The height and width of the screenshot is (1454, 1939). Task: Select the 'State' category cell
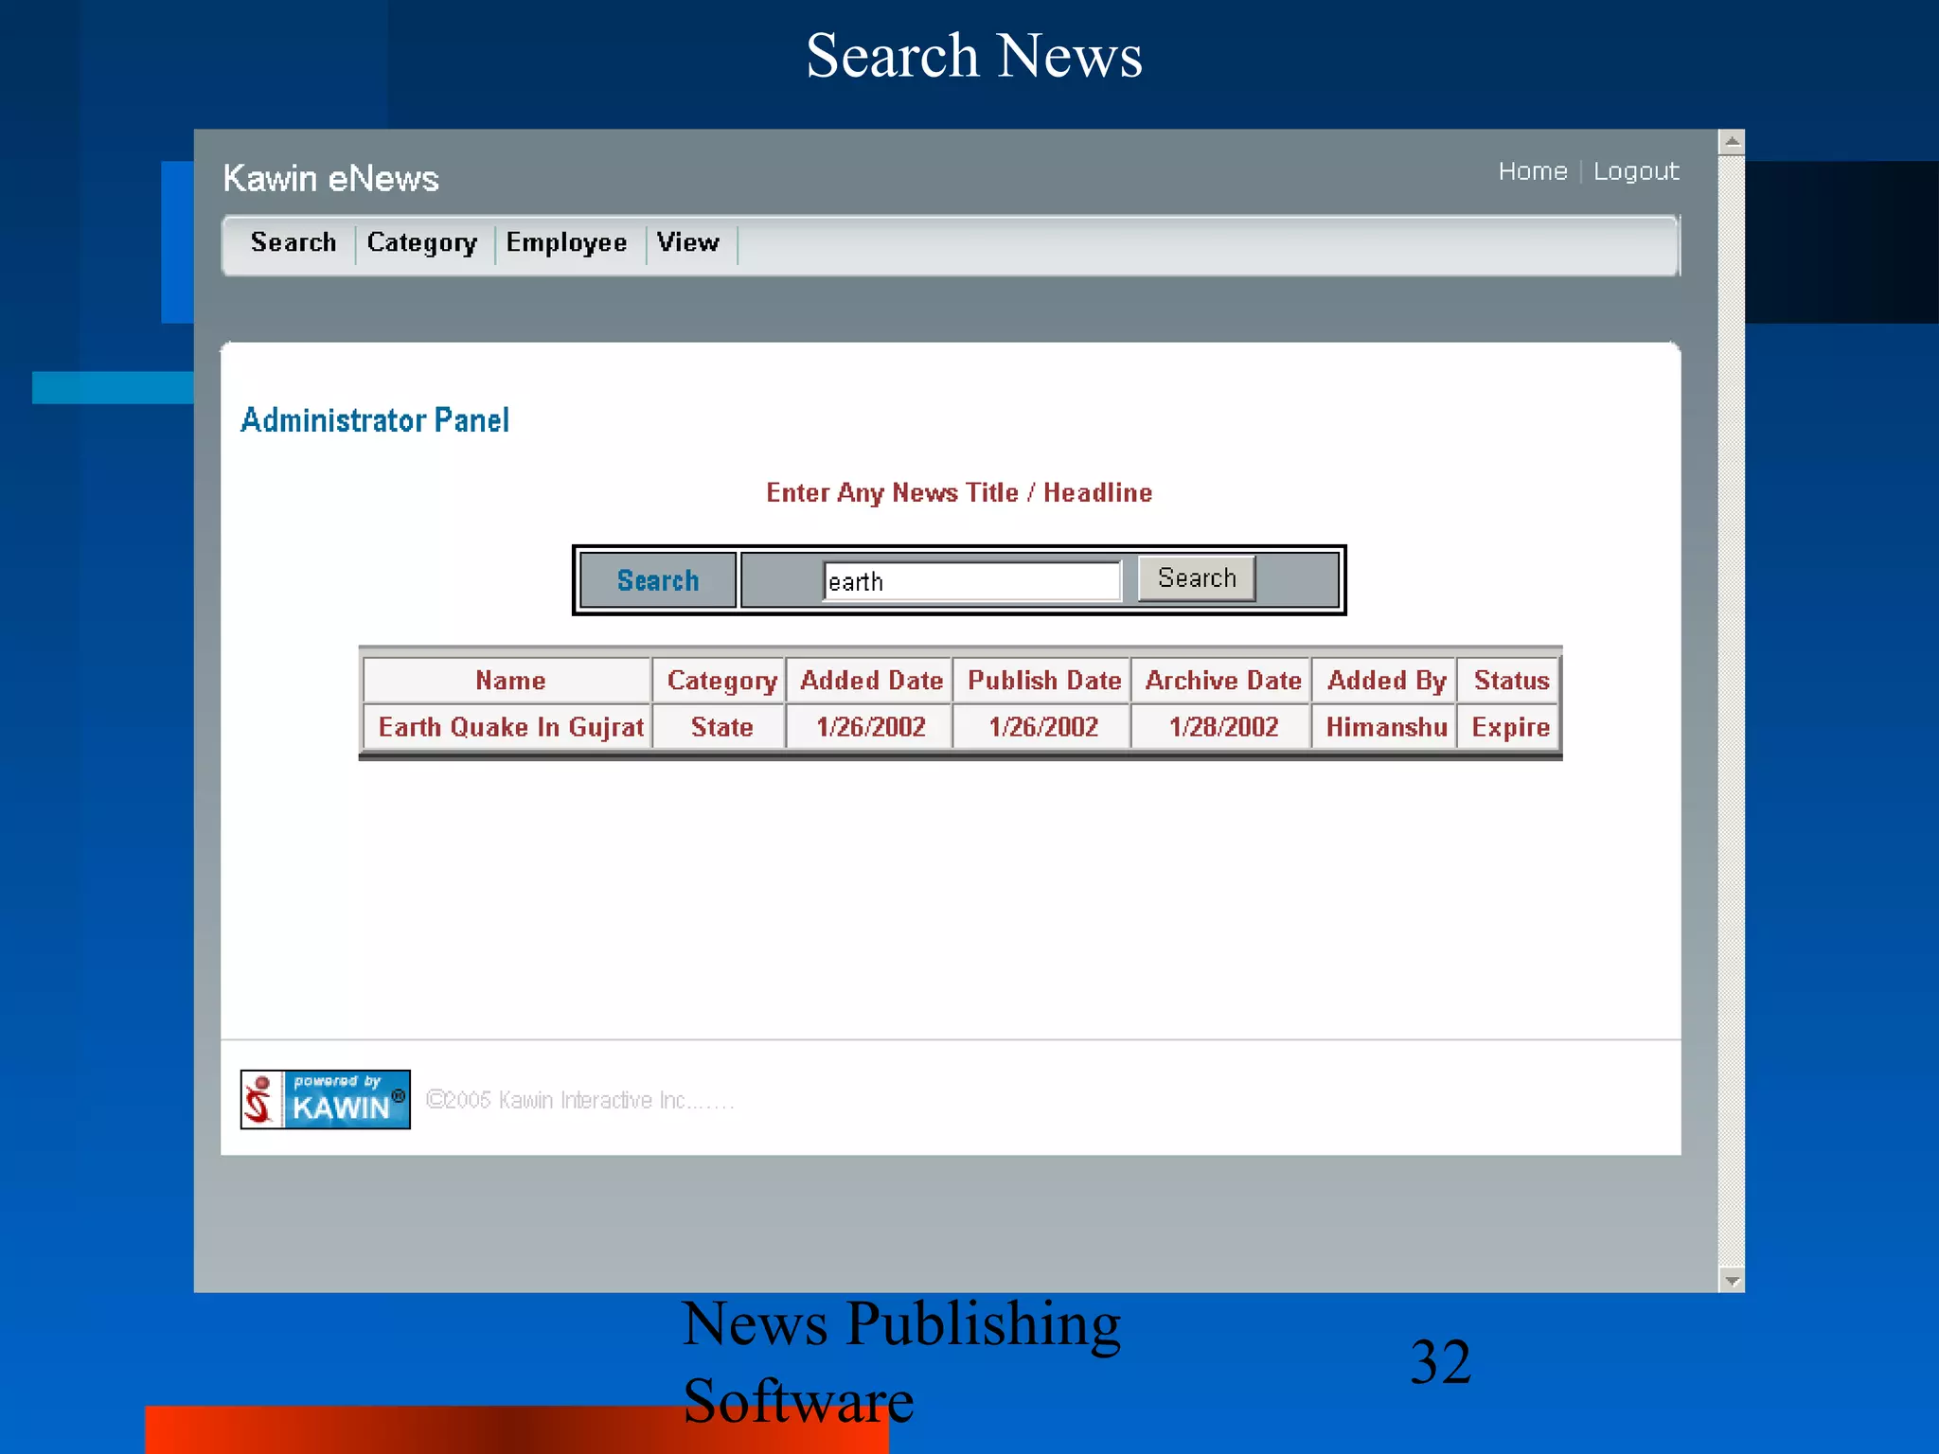coord(720,727)
